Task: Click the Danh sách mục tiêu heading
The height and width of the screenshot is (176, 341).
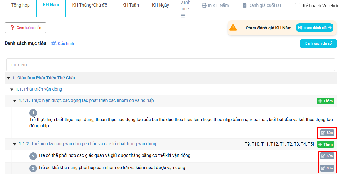Action: (x=25, y=43)
